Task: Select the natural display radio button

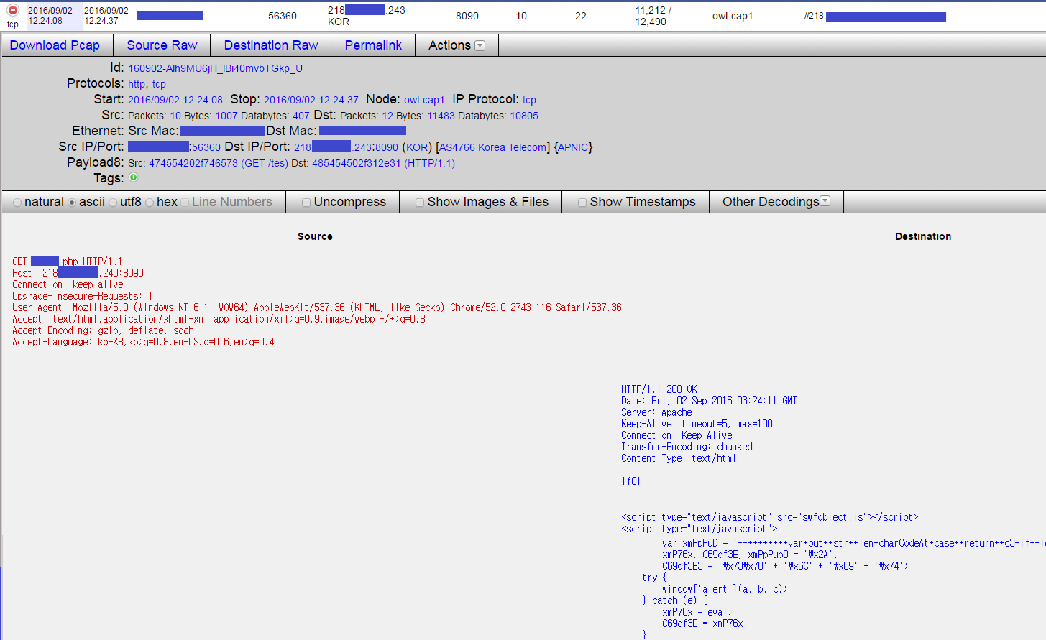Action: pos(17,203)
